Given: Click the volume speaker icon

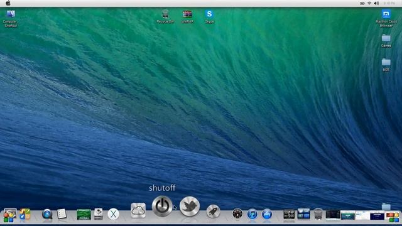Looking at the screenshot, I should click(376, 3).
